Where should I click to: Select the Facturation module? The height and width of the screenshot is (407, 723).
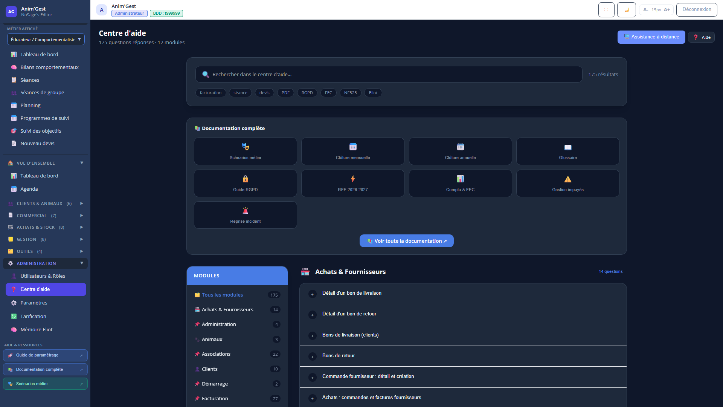(237, 398)
